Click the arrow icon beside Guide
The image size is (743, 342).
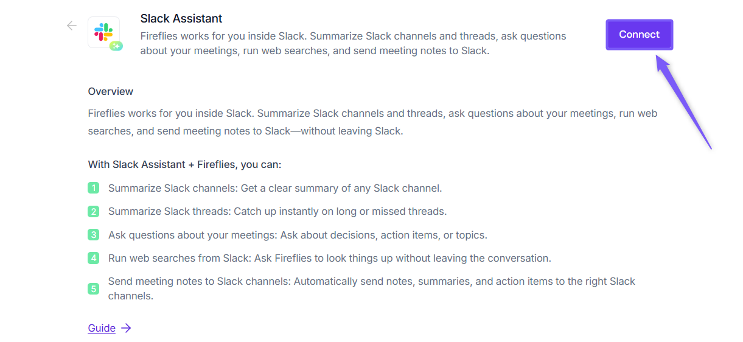point(126,329)
